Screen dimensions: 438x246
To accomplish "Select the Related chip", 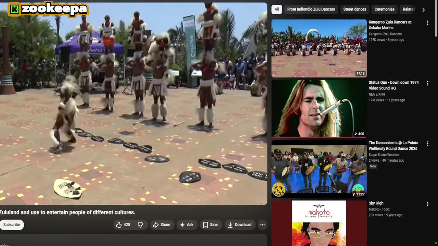I will click(x=409, y=9).
